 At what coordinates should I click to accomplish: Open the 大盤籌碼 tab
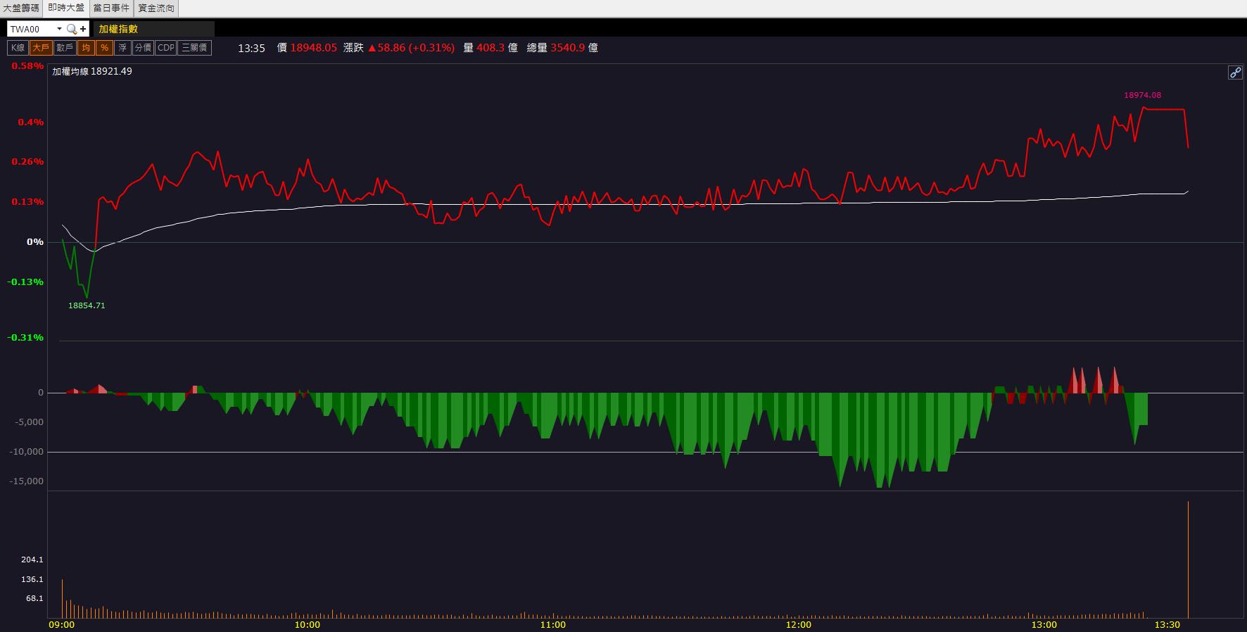pyautogui.click(x=21, y=8)
